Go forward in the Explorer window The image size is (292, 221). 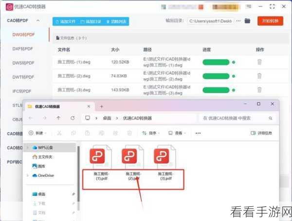(44, 118)
